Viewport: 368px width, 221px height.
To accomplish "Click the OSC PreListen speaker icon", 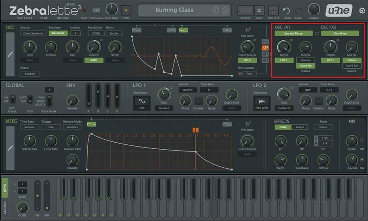I will pos(247,30).
